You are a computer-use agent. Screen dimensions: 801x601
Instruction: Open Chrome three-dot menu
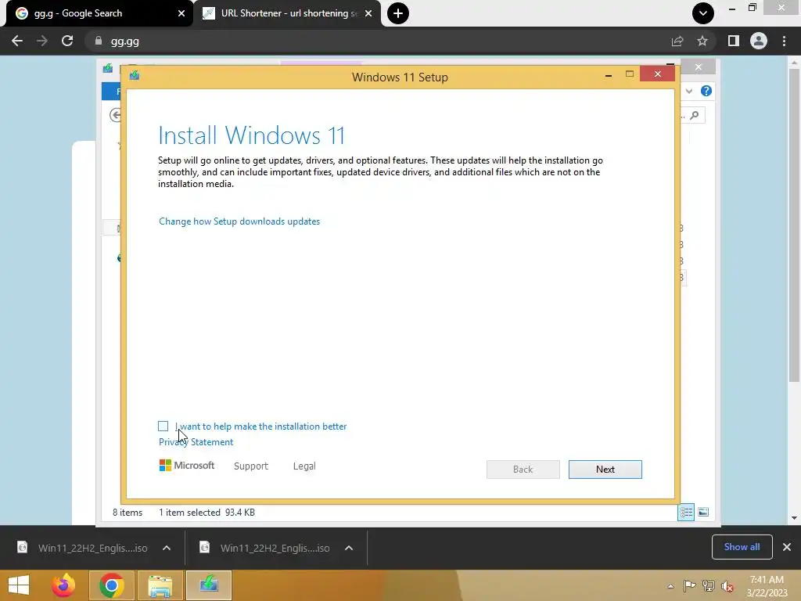[784, 41]
